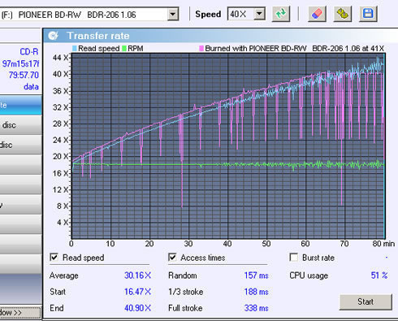398x321 pixels.
Task: Click the disc icon beside Transfer rate title
Action: pyautogui.click(x=53, y=36)
